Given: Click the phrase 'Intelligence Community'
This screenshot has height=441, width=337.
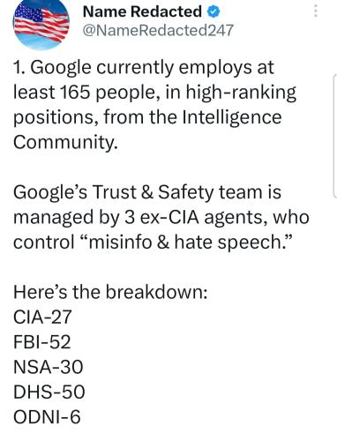Looking at the screenshot, I should pyautogui.click(x=147, y=130).
